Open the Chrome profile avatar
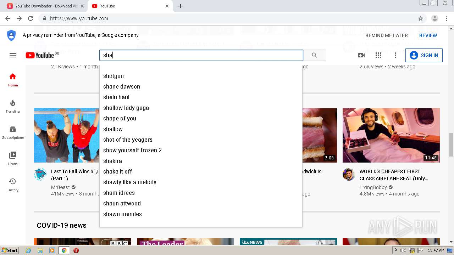 [435, 18]
